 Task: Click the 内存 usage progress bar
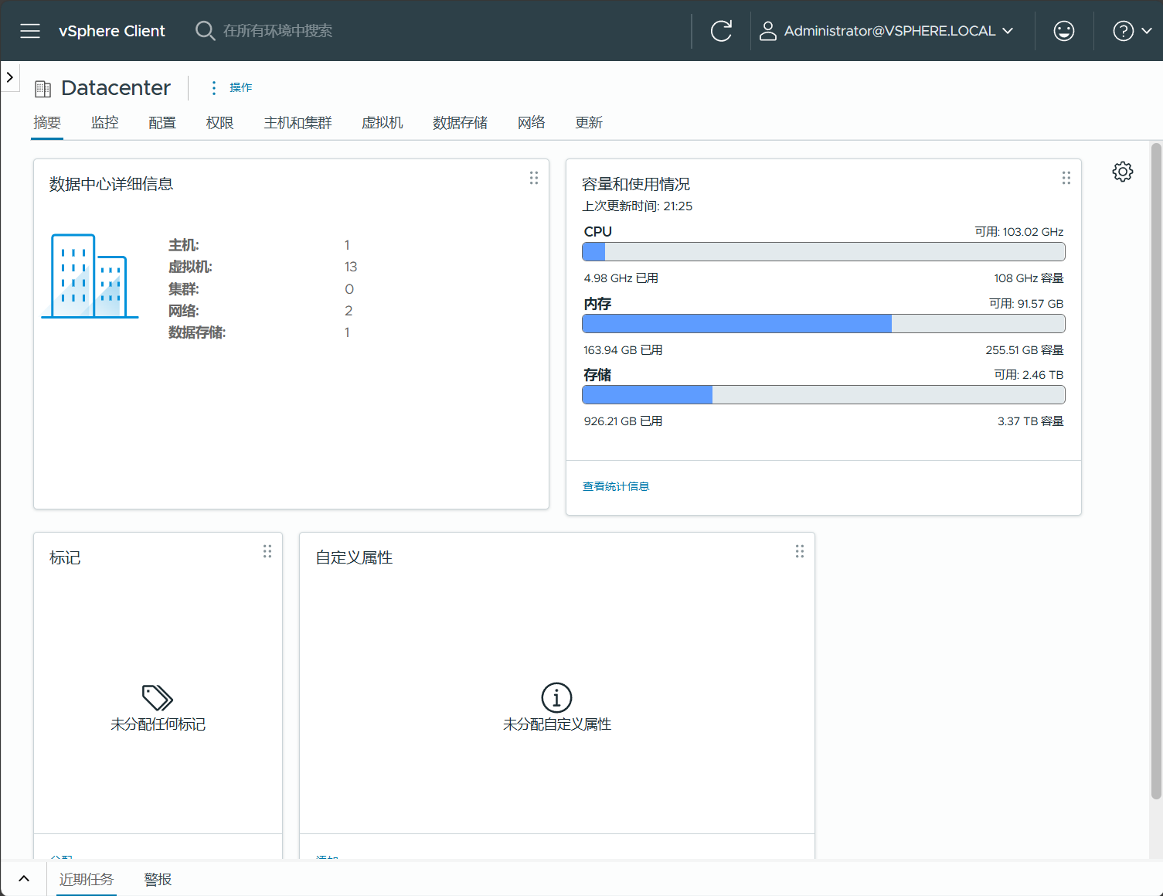824,323
